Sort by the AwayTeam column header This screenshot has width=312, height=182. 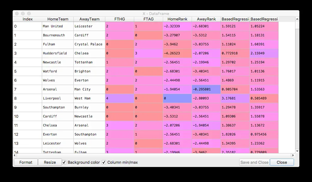click(89, 19)
